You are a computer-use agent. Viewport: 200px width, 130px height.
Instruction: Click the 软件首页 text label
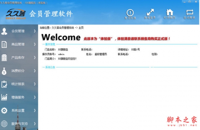[x=170, y=18]
